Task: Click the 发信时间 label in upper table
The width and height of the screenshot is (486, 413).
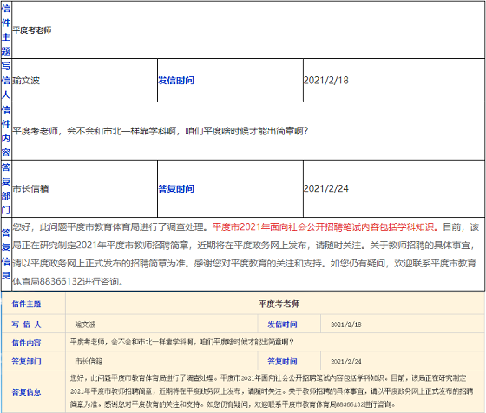Action: click(x=176, y=81)
